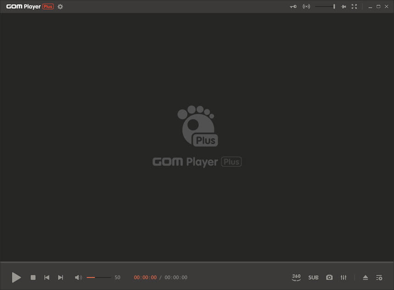Enable 360 VR playback mode
The height and width of the screenshot is (290, 394).
296,277
